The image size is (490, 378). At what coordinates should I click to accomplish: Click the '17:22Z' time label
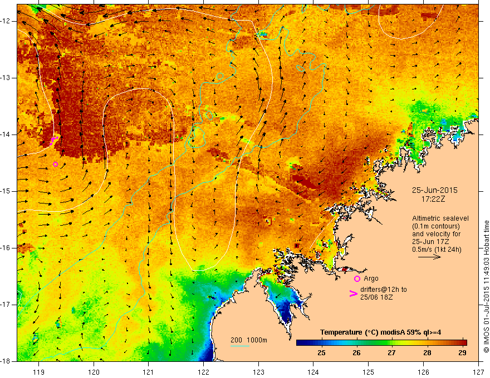[433, 199]
